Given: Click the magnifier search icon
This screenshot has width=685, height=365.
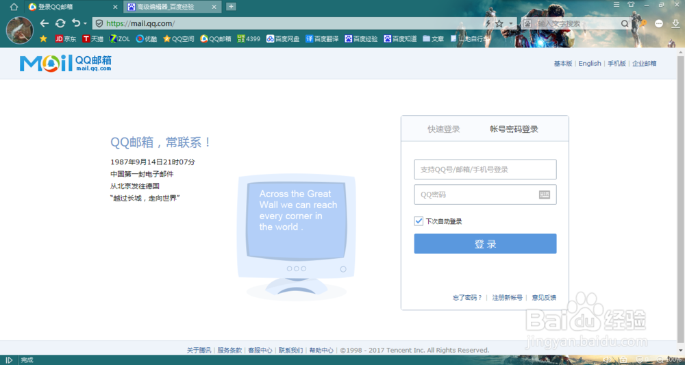Looking at the screenshot, I should [625, 23].
